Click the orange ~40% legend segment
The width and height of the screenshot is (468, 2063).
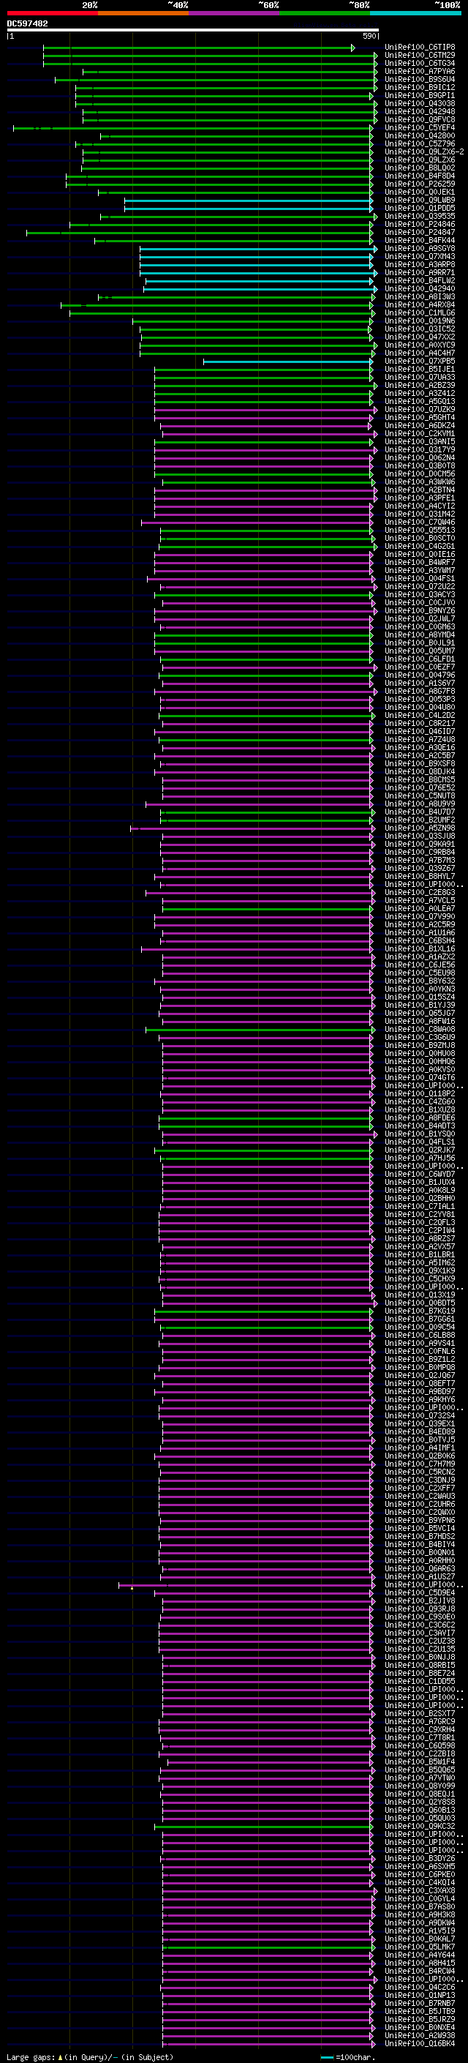[143, 13]
